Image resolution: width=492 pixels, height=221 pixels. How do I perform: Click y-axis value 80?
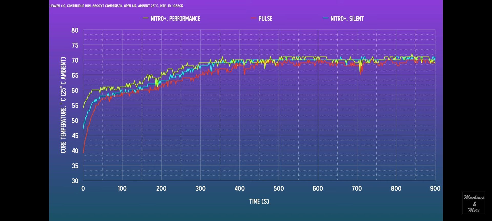click(75, 30)
